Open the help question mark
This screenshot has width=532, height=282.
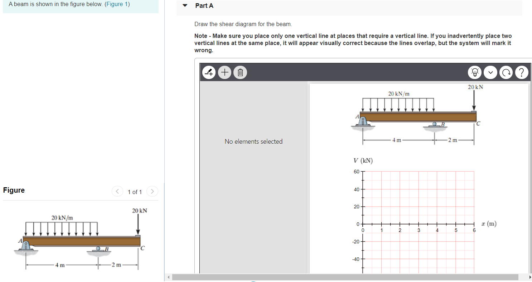pyautogui.click(x=522, y=72)
